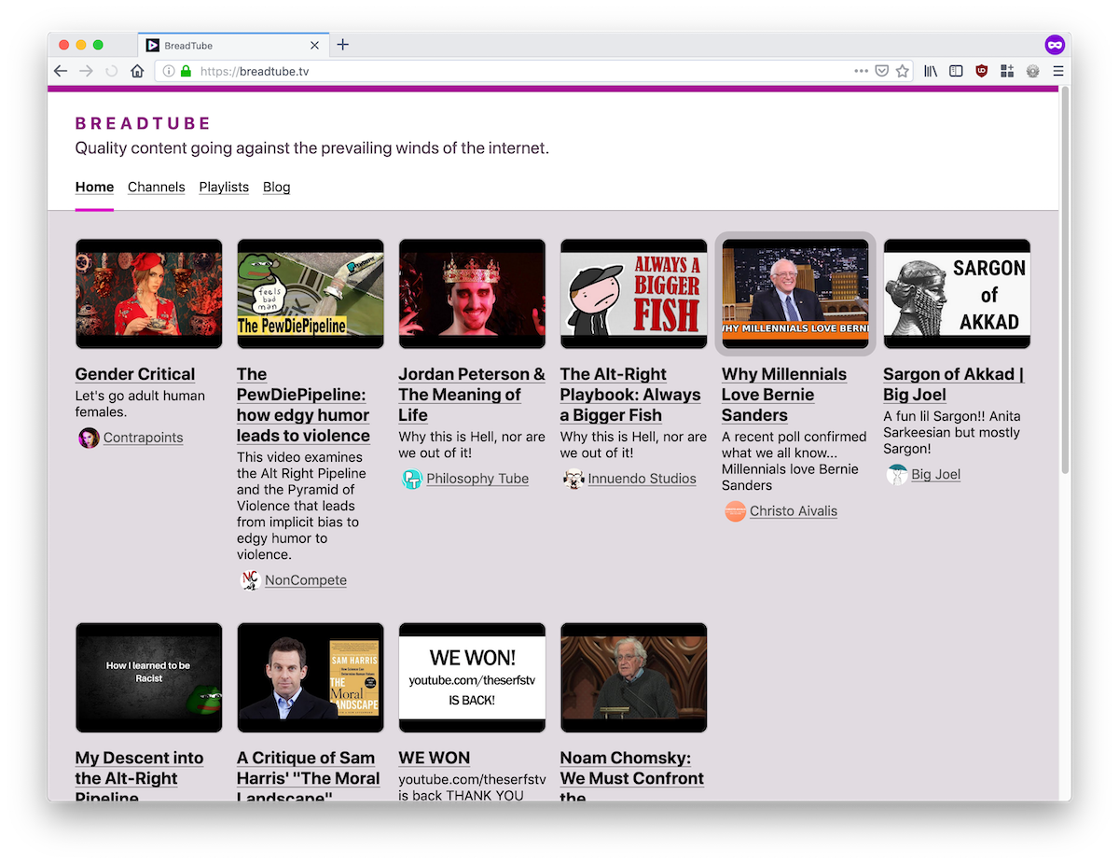Open Sargon of Akkad | Big Joel title
The width and height of the screenshot is (1119, 864).
point(953,384)
